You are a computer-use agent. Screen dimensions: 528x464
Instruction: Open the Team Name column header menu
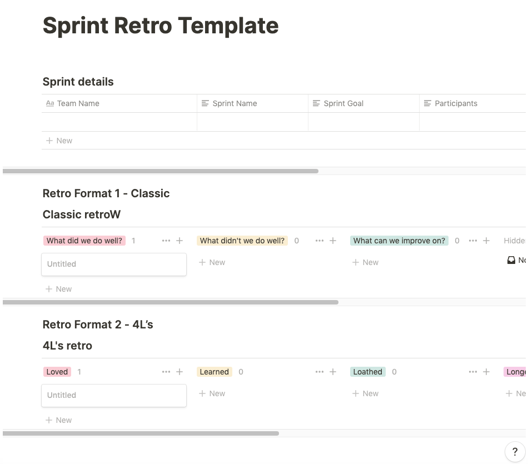click(78, 103)
